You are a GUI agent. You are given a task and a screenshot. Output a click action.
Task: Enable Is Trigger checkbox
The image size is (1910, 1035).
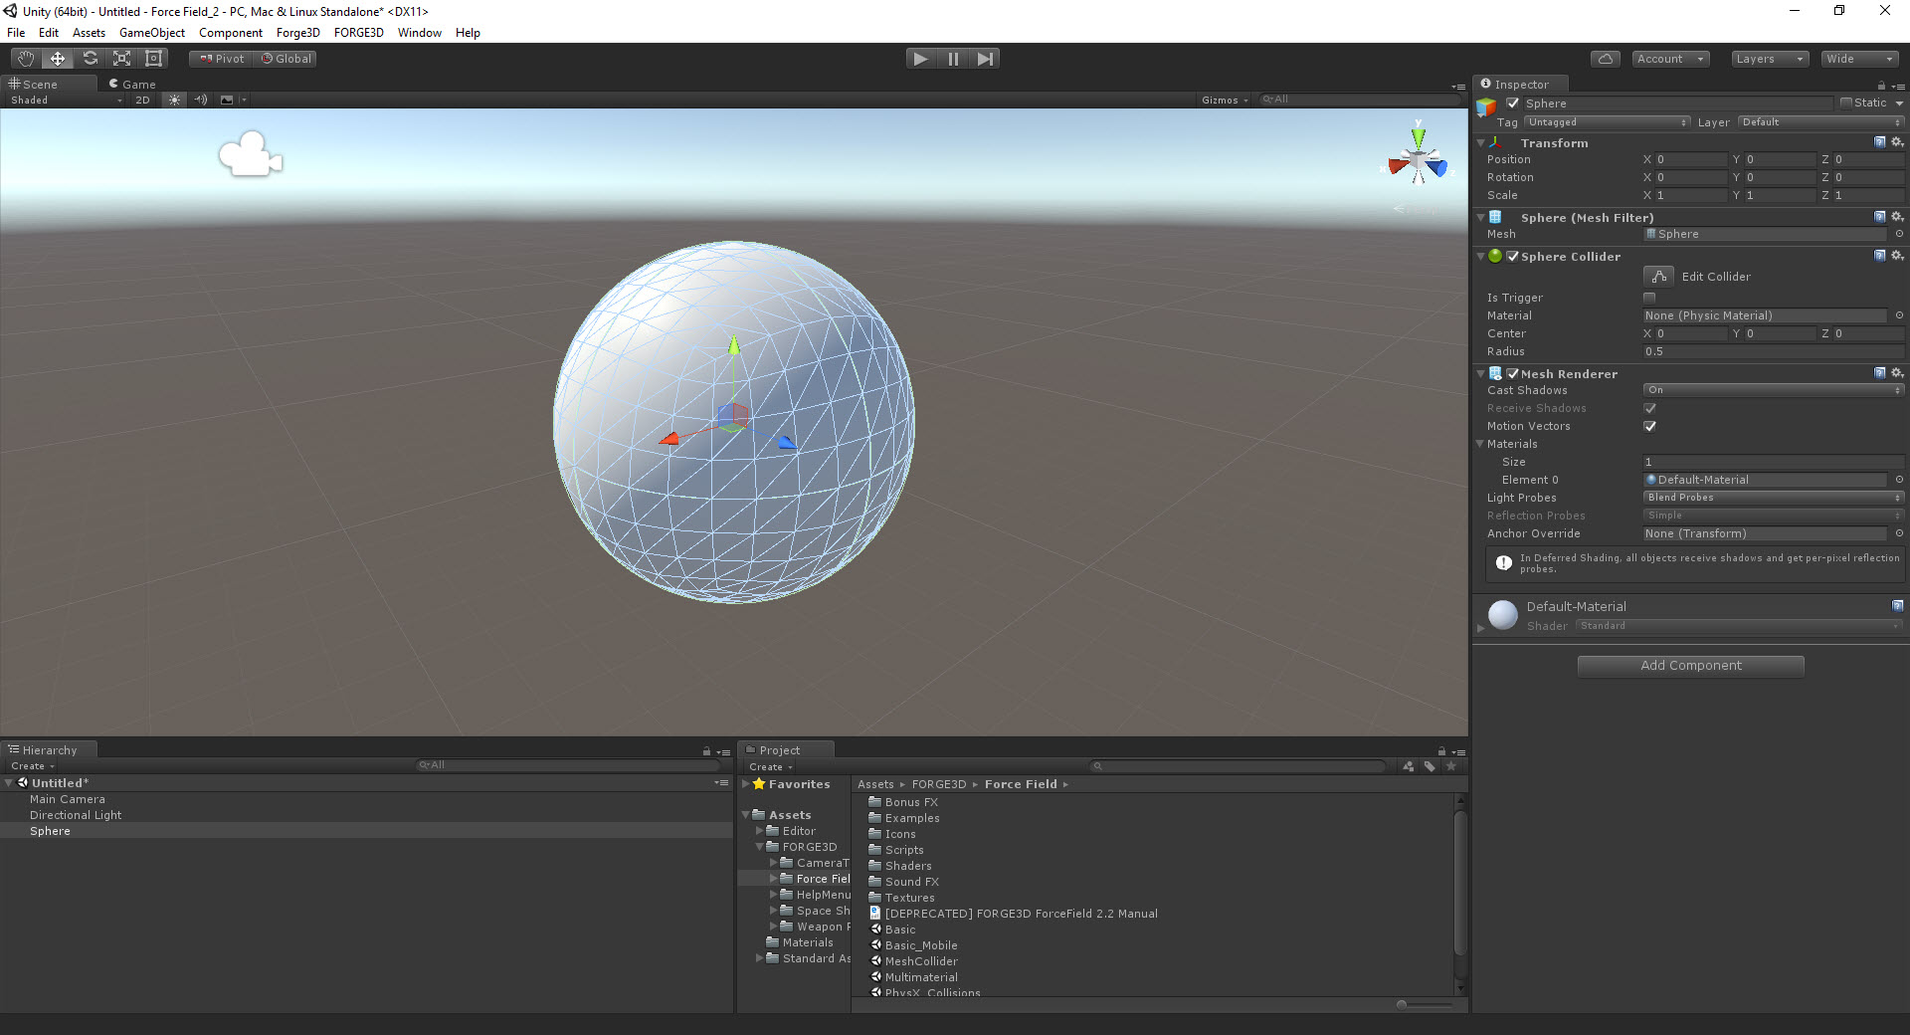tap(1649, 298)
